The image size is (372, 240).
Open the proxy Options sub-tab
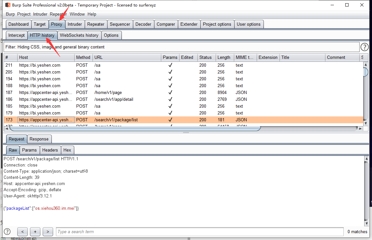(111, 35)
